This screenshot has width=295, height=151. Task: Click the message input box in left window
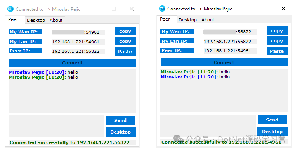[56, 126]
